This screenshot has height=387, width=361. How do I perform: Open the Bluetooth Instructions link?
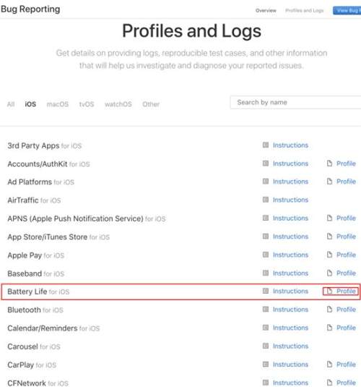tap(290, 310)
